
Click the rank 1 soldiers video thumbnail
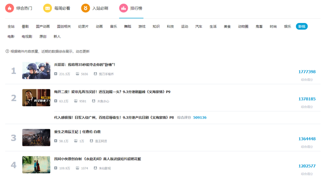[36, 70]
